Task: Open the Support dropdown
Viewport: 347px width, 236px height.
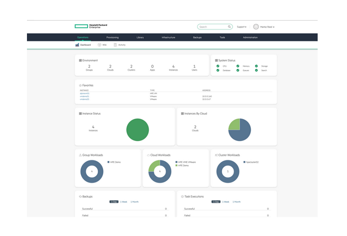Action: [242, 27]
